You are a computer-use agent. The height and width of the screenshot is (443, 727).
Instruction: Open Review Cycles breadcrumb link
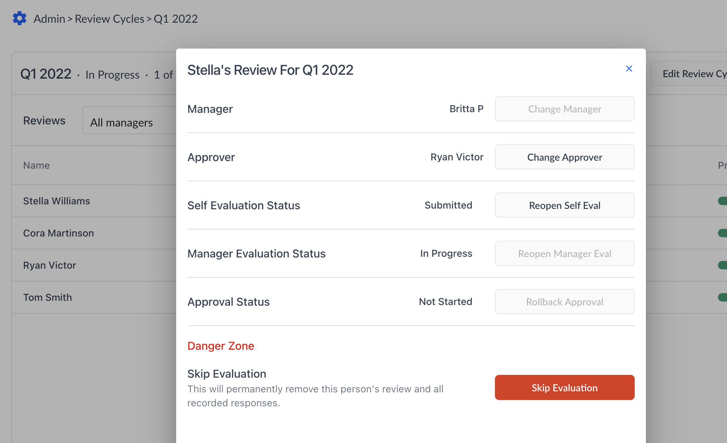pos(109,19)
